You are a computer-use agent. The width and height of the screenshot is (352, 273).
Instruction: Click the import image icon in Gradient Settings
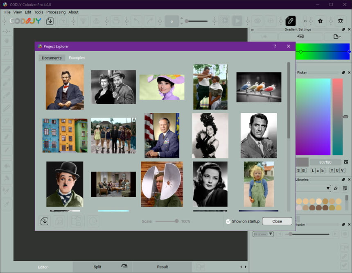(x=300, y=36)
